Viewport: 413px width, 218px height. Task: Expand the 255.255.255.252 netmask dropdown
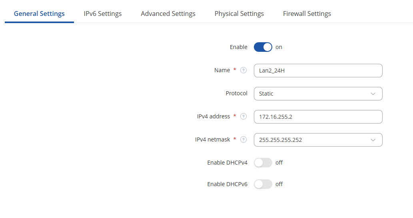[x=318, y=140]
